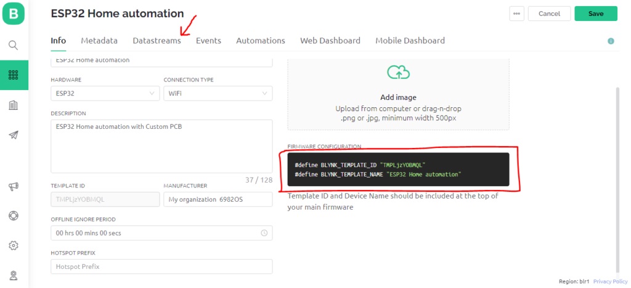Open the settings gear icon
Viewport: 631px width, 288px height.
tap(14, 245)
